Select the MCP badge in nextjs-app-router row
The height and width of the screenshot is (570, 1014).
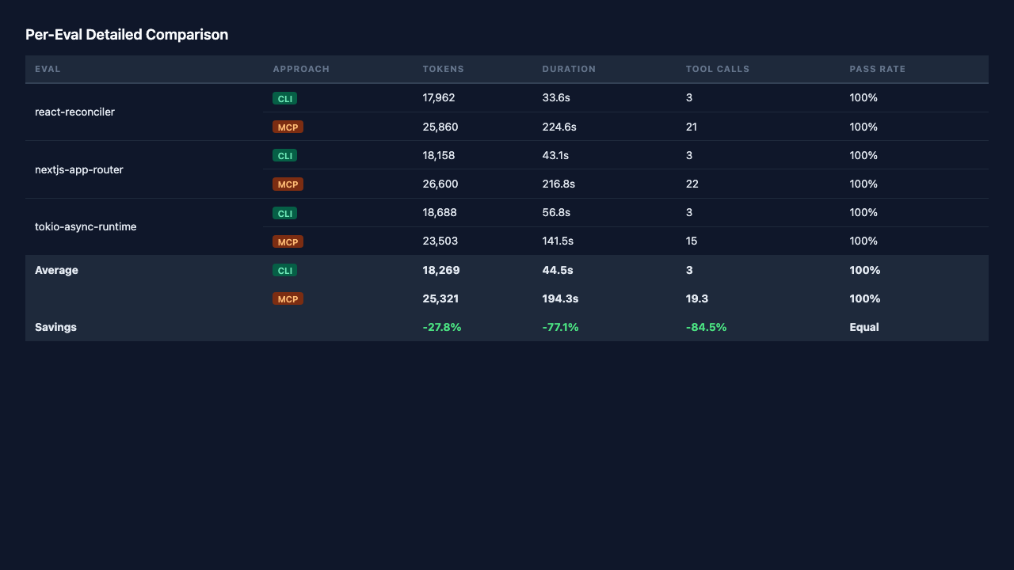288,184
